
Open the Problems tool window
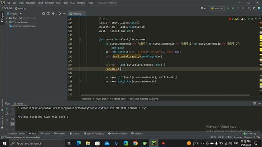[59, 134]
